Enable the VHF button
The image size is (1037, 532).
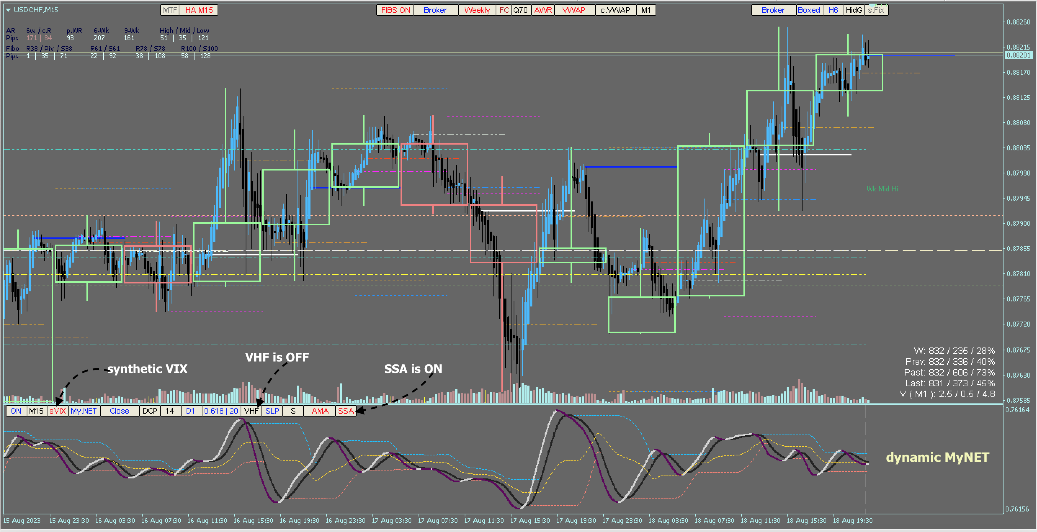[251, 410]
